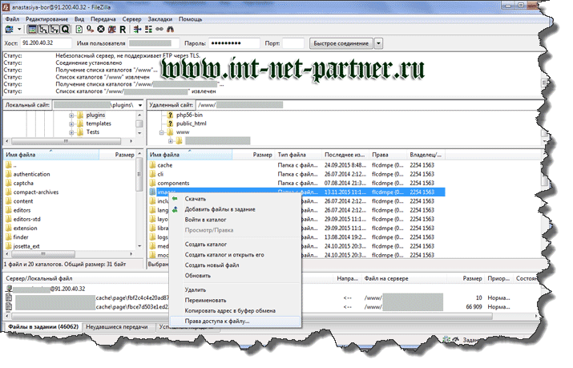
Task: Open the Закладки menu
Action: 159,19
